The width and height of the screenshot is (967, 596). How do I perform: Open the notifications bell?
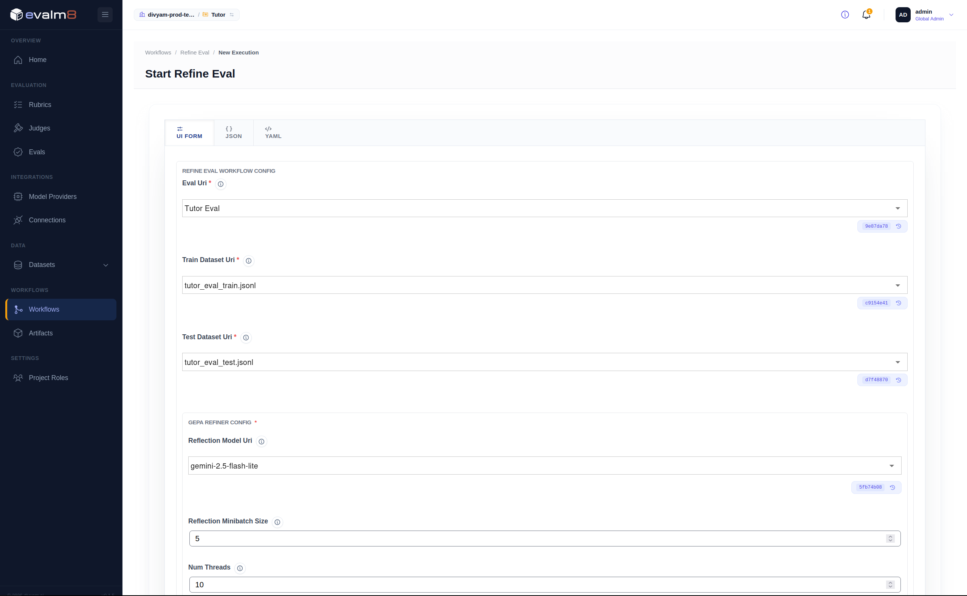coord(866,15)
